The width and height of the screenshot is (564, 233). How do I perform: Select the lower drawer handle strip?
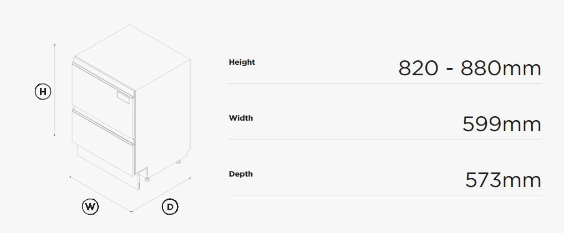(x=103, y=127)
